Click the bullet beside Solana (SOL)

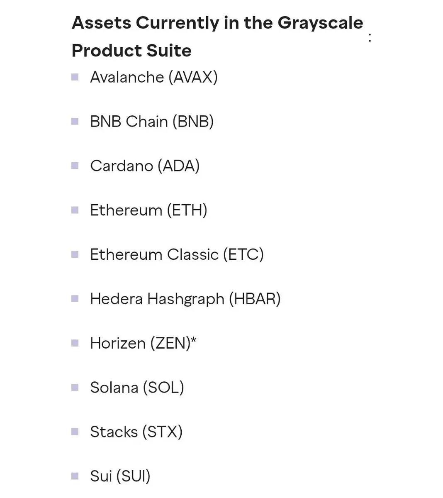(x=75, y=388)
